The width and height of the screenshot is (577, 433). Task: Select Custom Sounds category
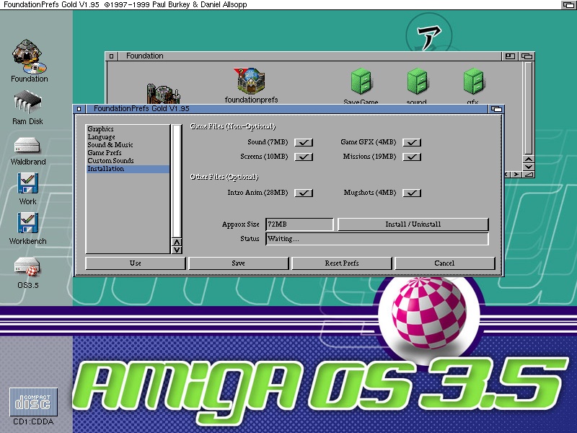coord(128,160)
